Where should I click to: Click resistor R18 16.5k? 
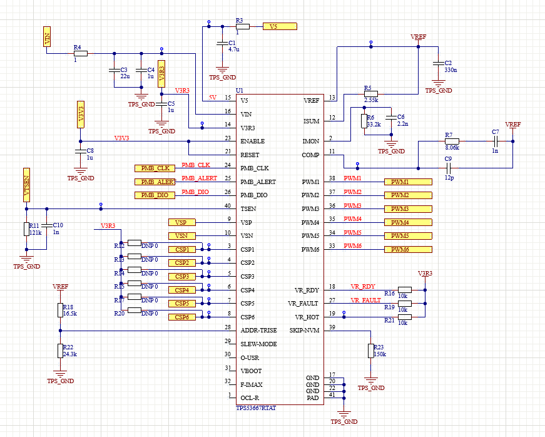pos(61,310)
